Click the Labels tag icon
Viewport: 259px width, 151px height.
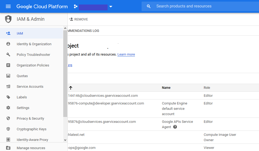point(8,97)
